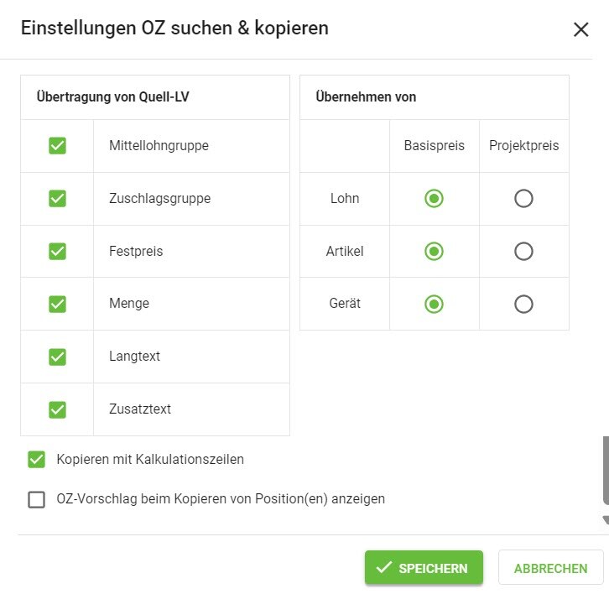Choose Projektpreis for Lohn row
The width and height of the screenshot is (609, 594).
[x=523, y=199]
